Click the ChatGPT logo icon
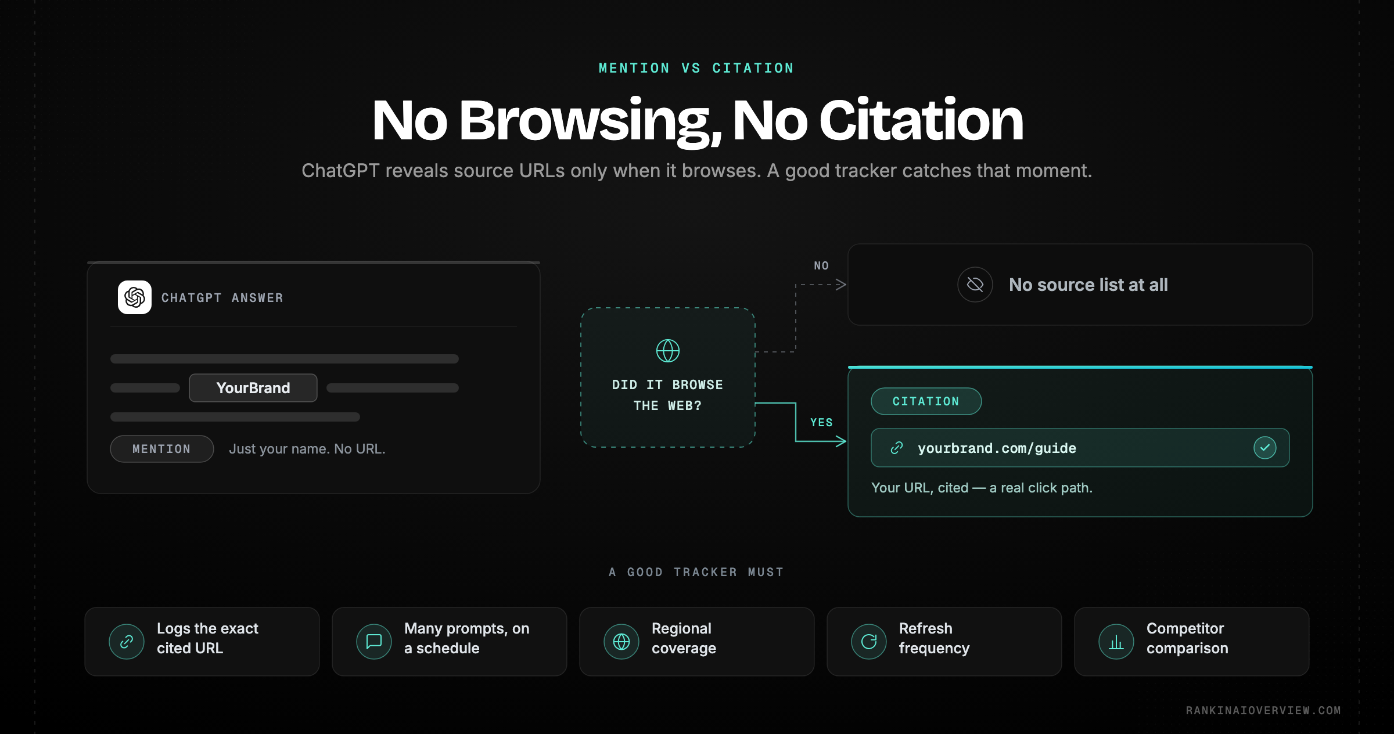This screenshot has height=734, width=1394. point(135,297)
